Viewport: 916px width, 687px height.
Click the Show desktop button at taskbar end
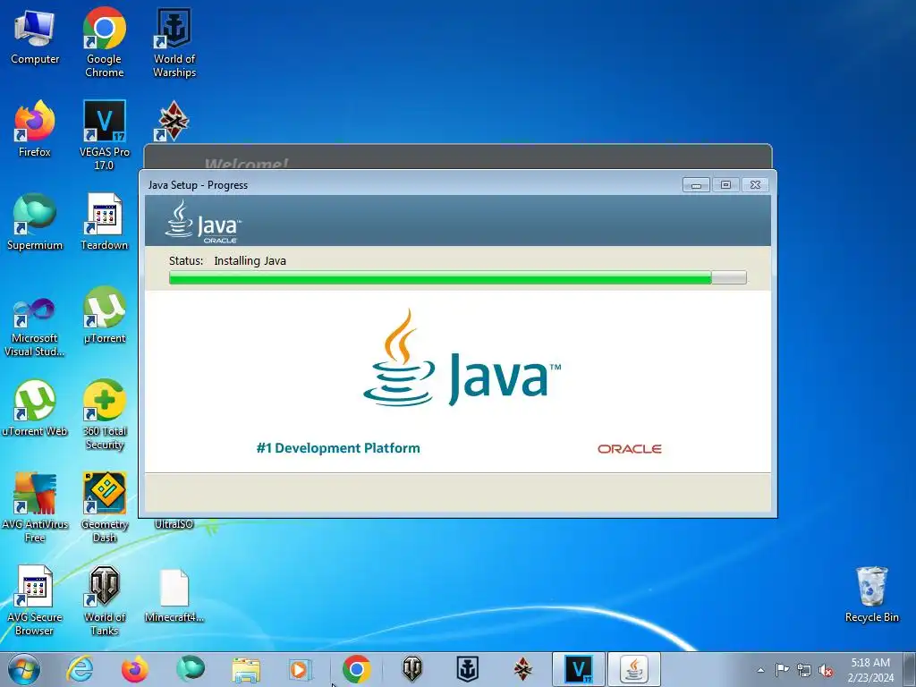tap(910, 669)
